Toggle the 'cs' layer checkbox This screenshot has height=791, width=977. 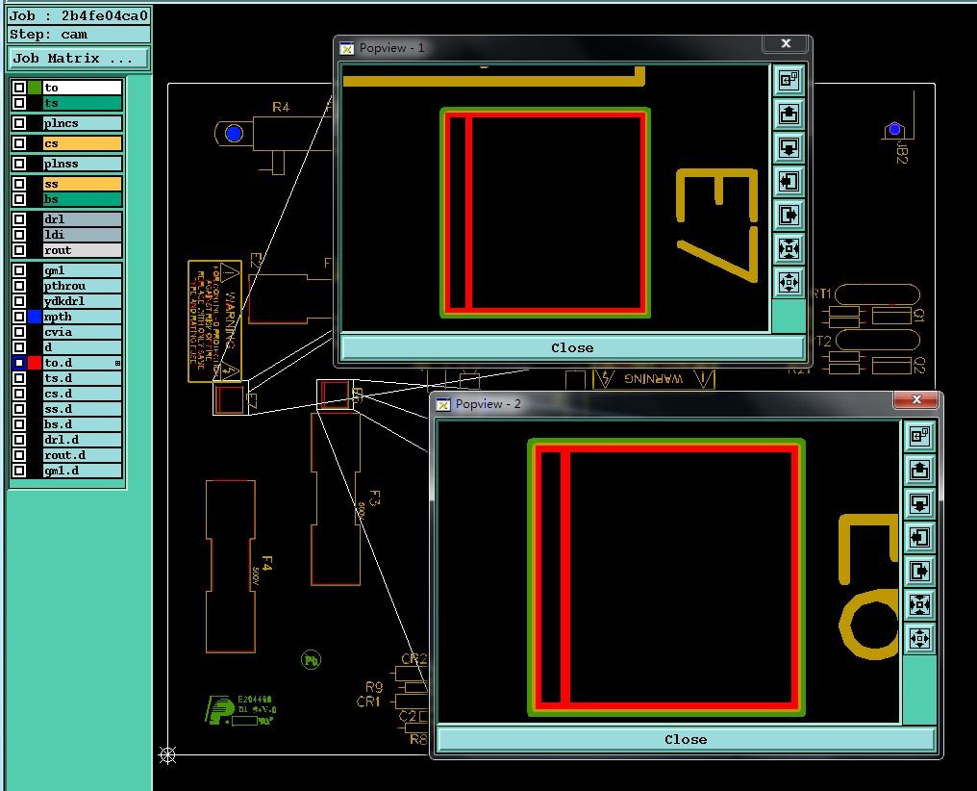click(19, 143)
